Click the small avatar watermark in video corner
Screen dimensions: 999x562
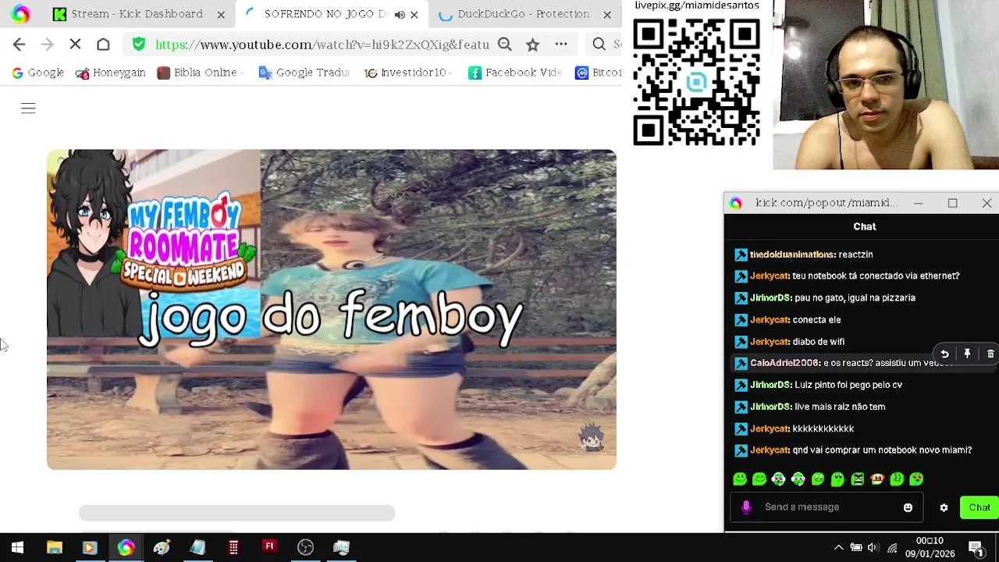(x=592, y=437)
